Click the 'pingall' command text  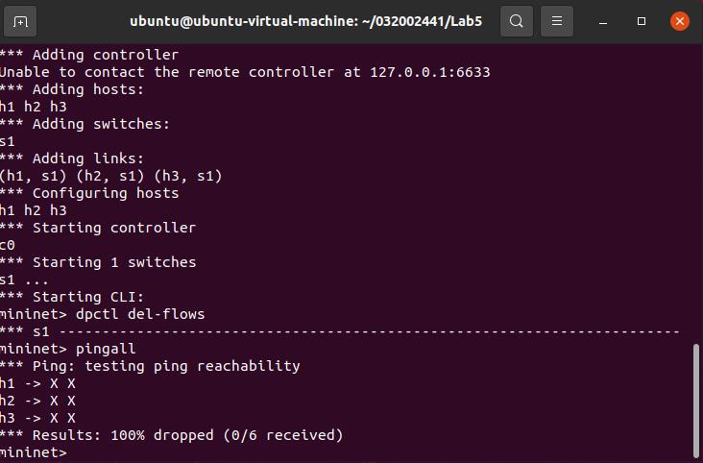click(106, 349)
